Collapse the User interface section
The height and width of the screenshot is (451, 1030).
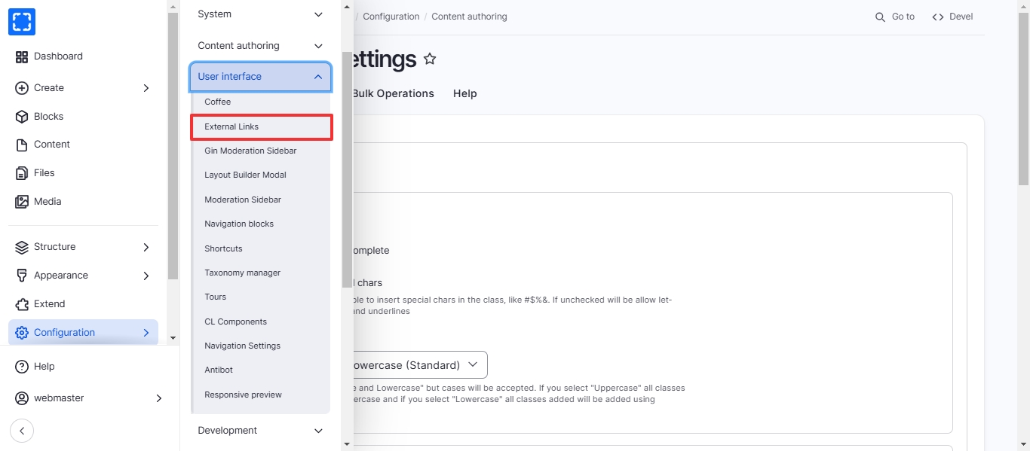coord(318,77)
